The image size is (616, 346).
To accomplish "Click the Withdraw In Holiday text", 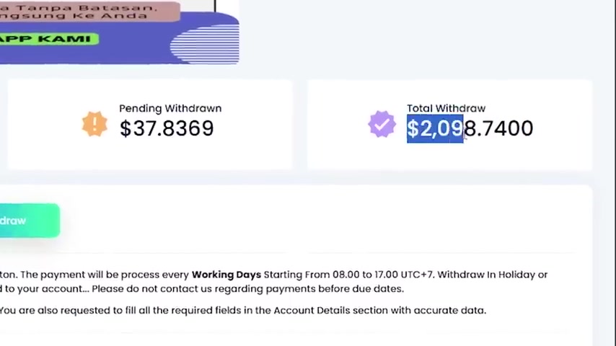I will 486,275.
